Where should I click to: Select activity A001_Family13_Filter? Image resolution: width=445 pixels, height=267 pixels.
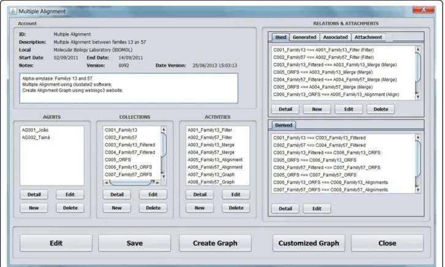click(x=210, y=130)
